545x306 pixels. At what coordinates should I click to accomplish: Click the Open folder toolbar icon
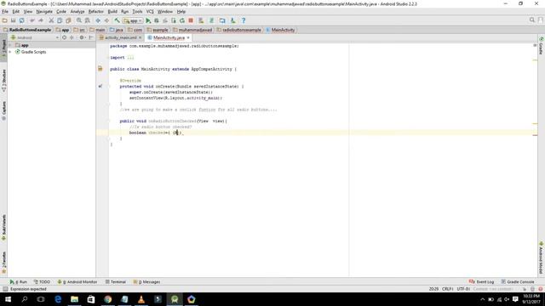(5, 20)
